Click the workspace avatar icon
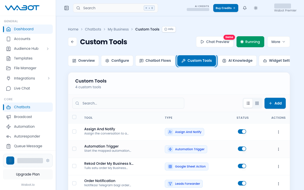Screen dimensions: 304x190 (x=10, y=160)
